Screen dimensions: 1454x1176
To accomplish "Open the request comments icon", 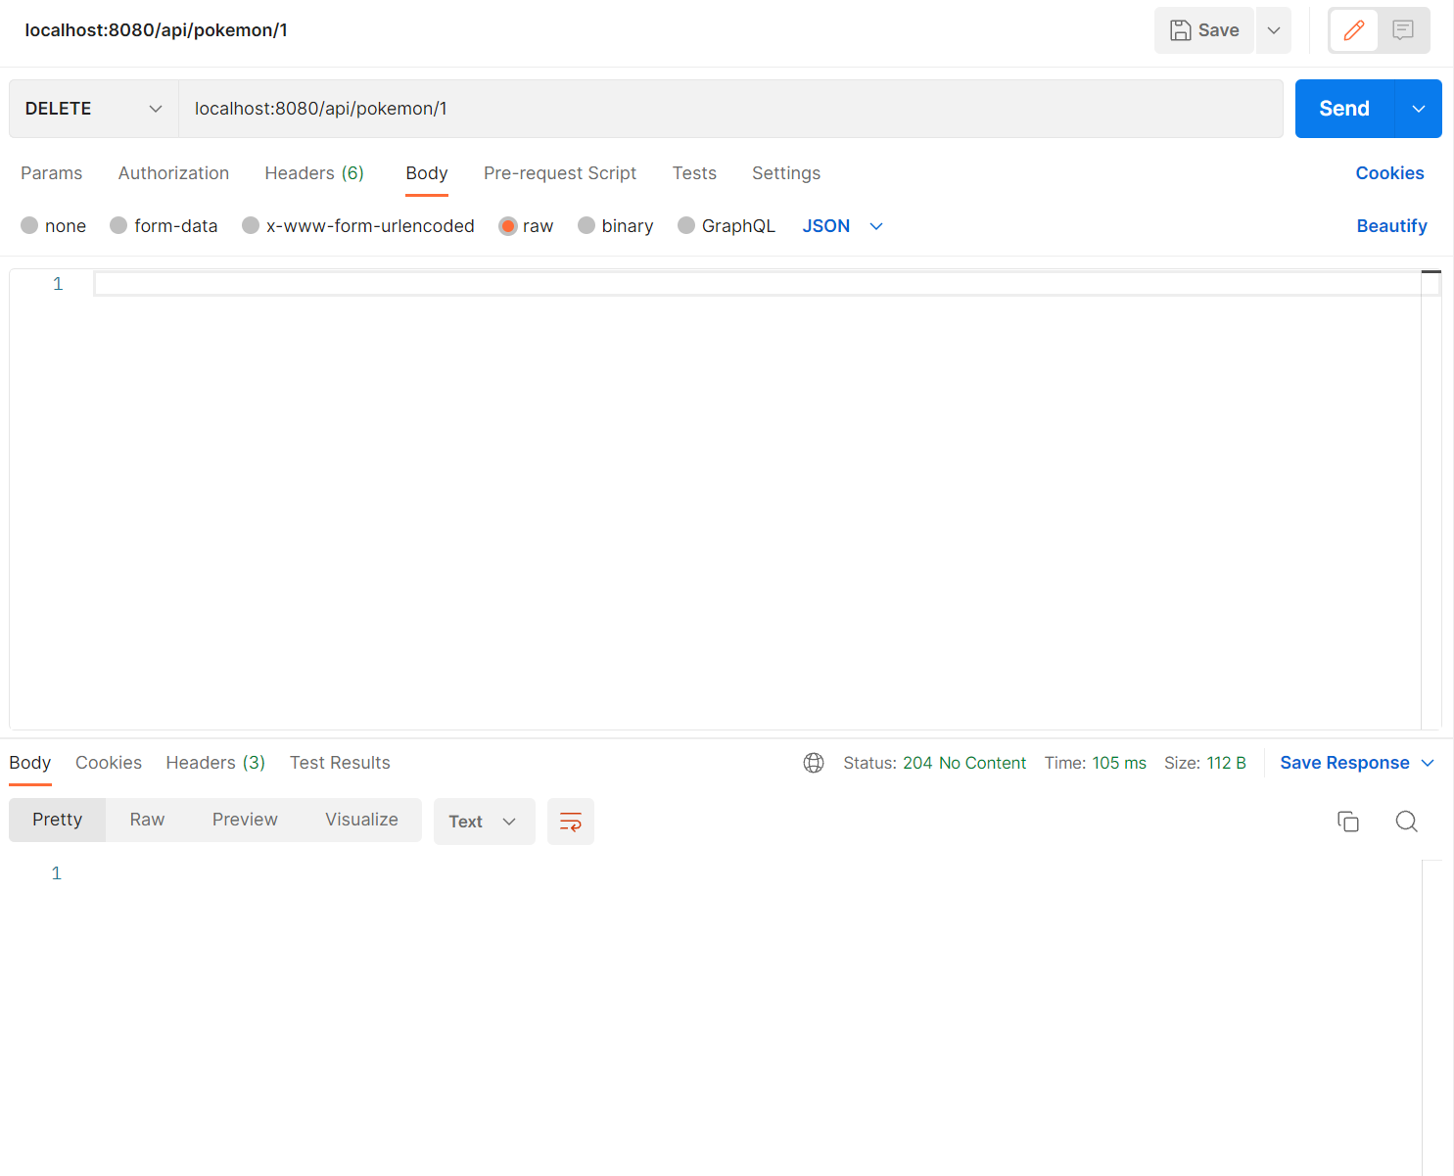I will pyautogui.click(x=1404, y=29).
